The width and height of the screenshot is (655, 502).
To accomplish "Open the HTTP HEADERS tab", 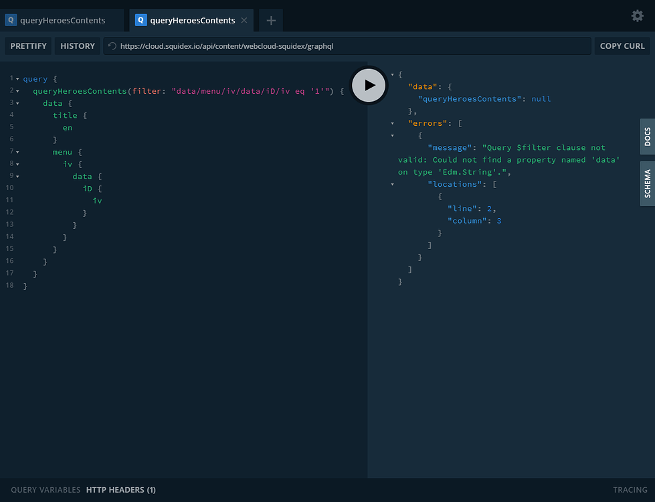I will coord(120,489).
